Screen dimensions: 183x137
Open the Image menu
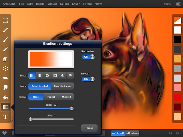(x=40, y=4)
